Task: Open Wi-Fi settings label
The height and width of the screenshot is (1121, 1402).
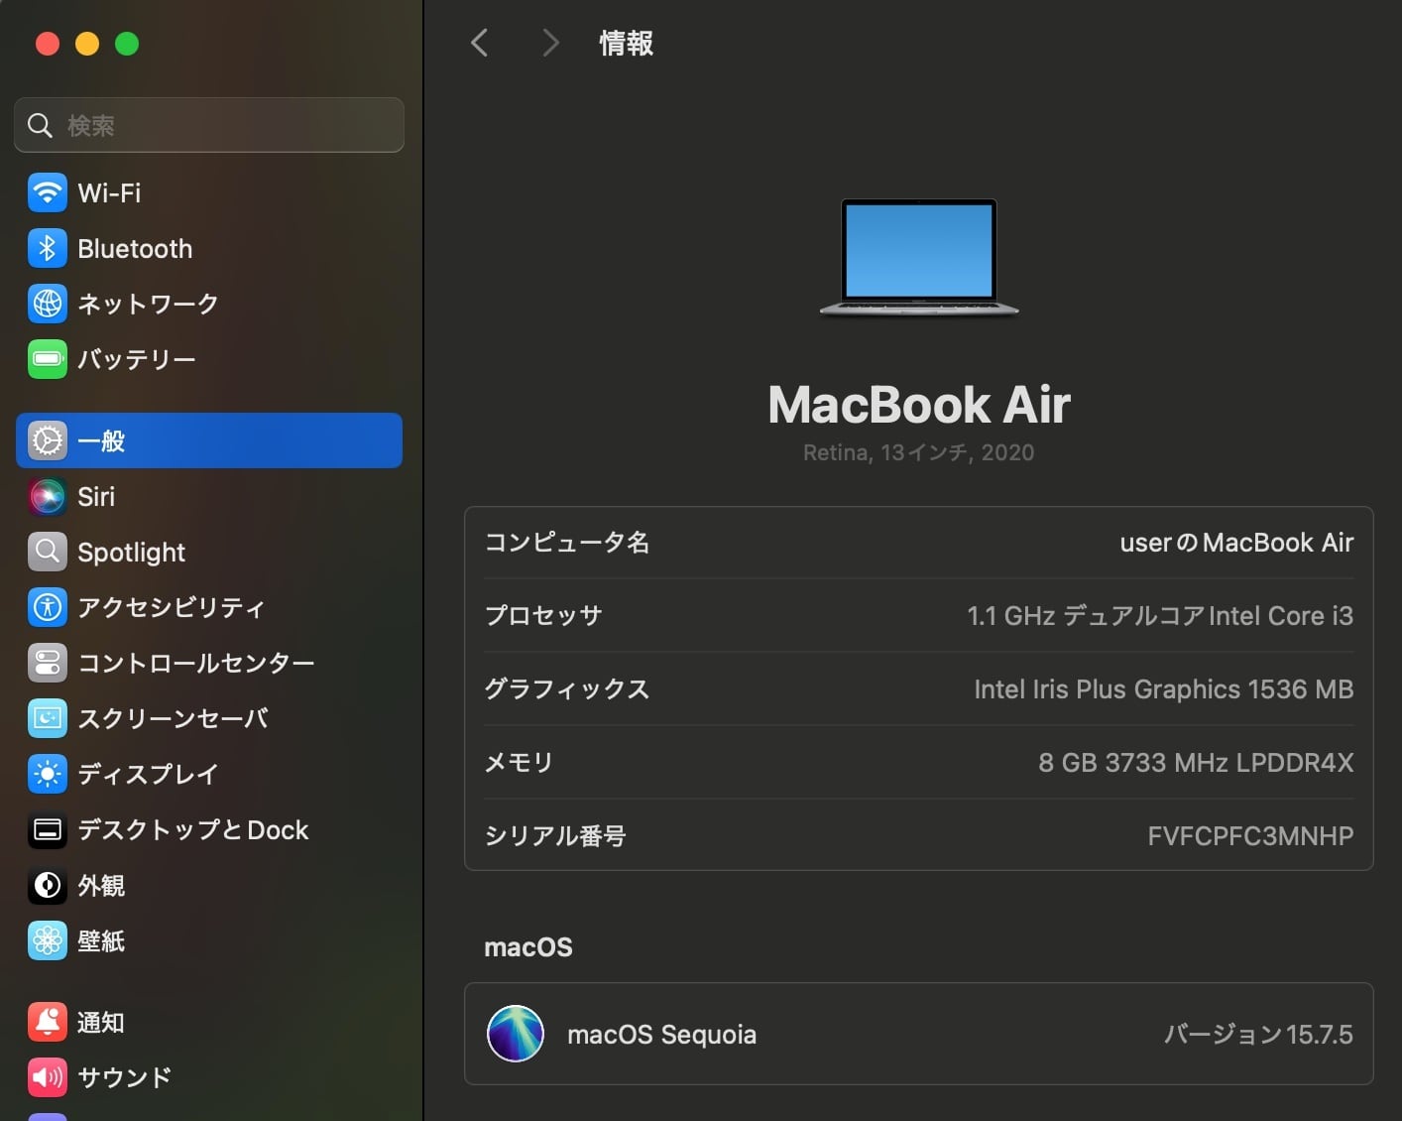Action: point(109,192)
